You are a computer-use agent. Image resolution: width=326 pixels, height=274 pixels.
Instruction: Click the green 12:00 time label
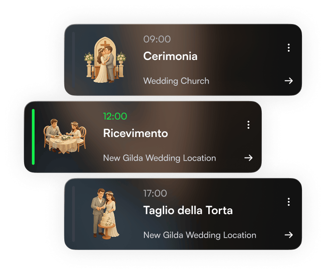click(115, 116)
